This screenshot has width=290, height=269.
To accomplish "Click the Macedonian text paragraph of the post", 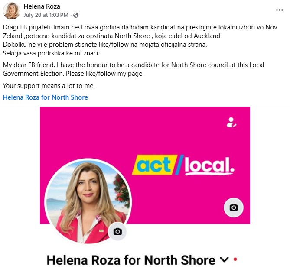I will [140, 40].
